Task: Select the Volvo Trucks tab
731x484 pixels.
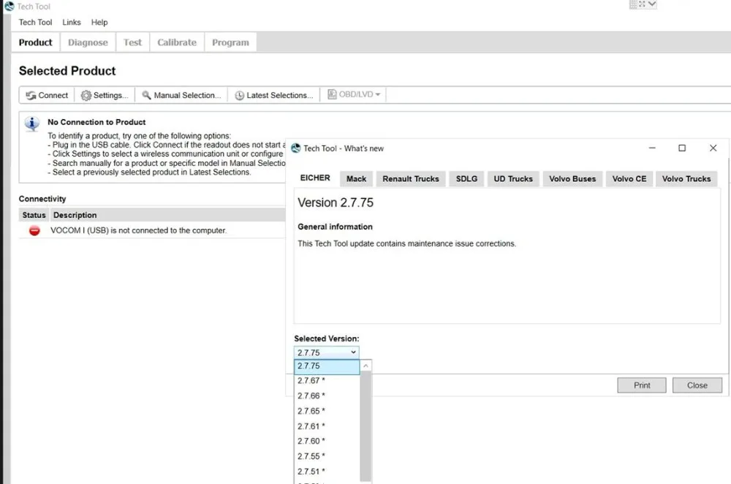Action: [x=686, y=179]
